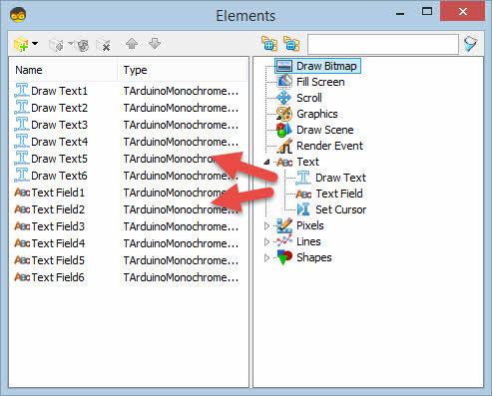The image size is (492, 396).
Task: Collapse the Text tree category
Action: click(x=266, y=162)
